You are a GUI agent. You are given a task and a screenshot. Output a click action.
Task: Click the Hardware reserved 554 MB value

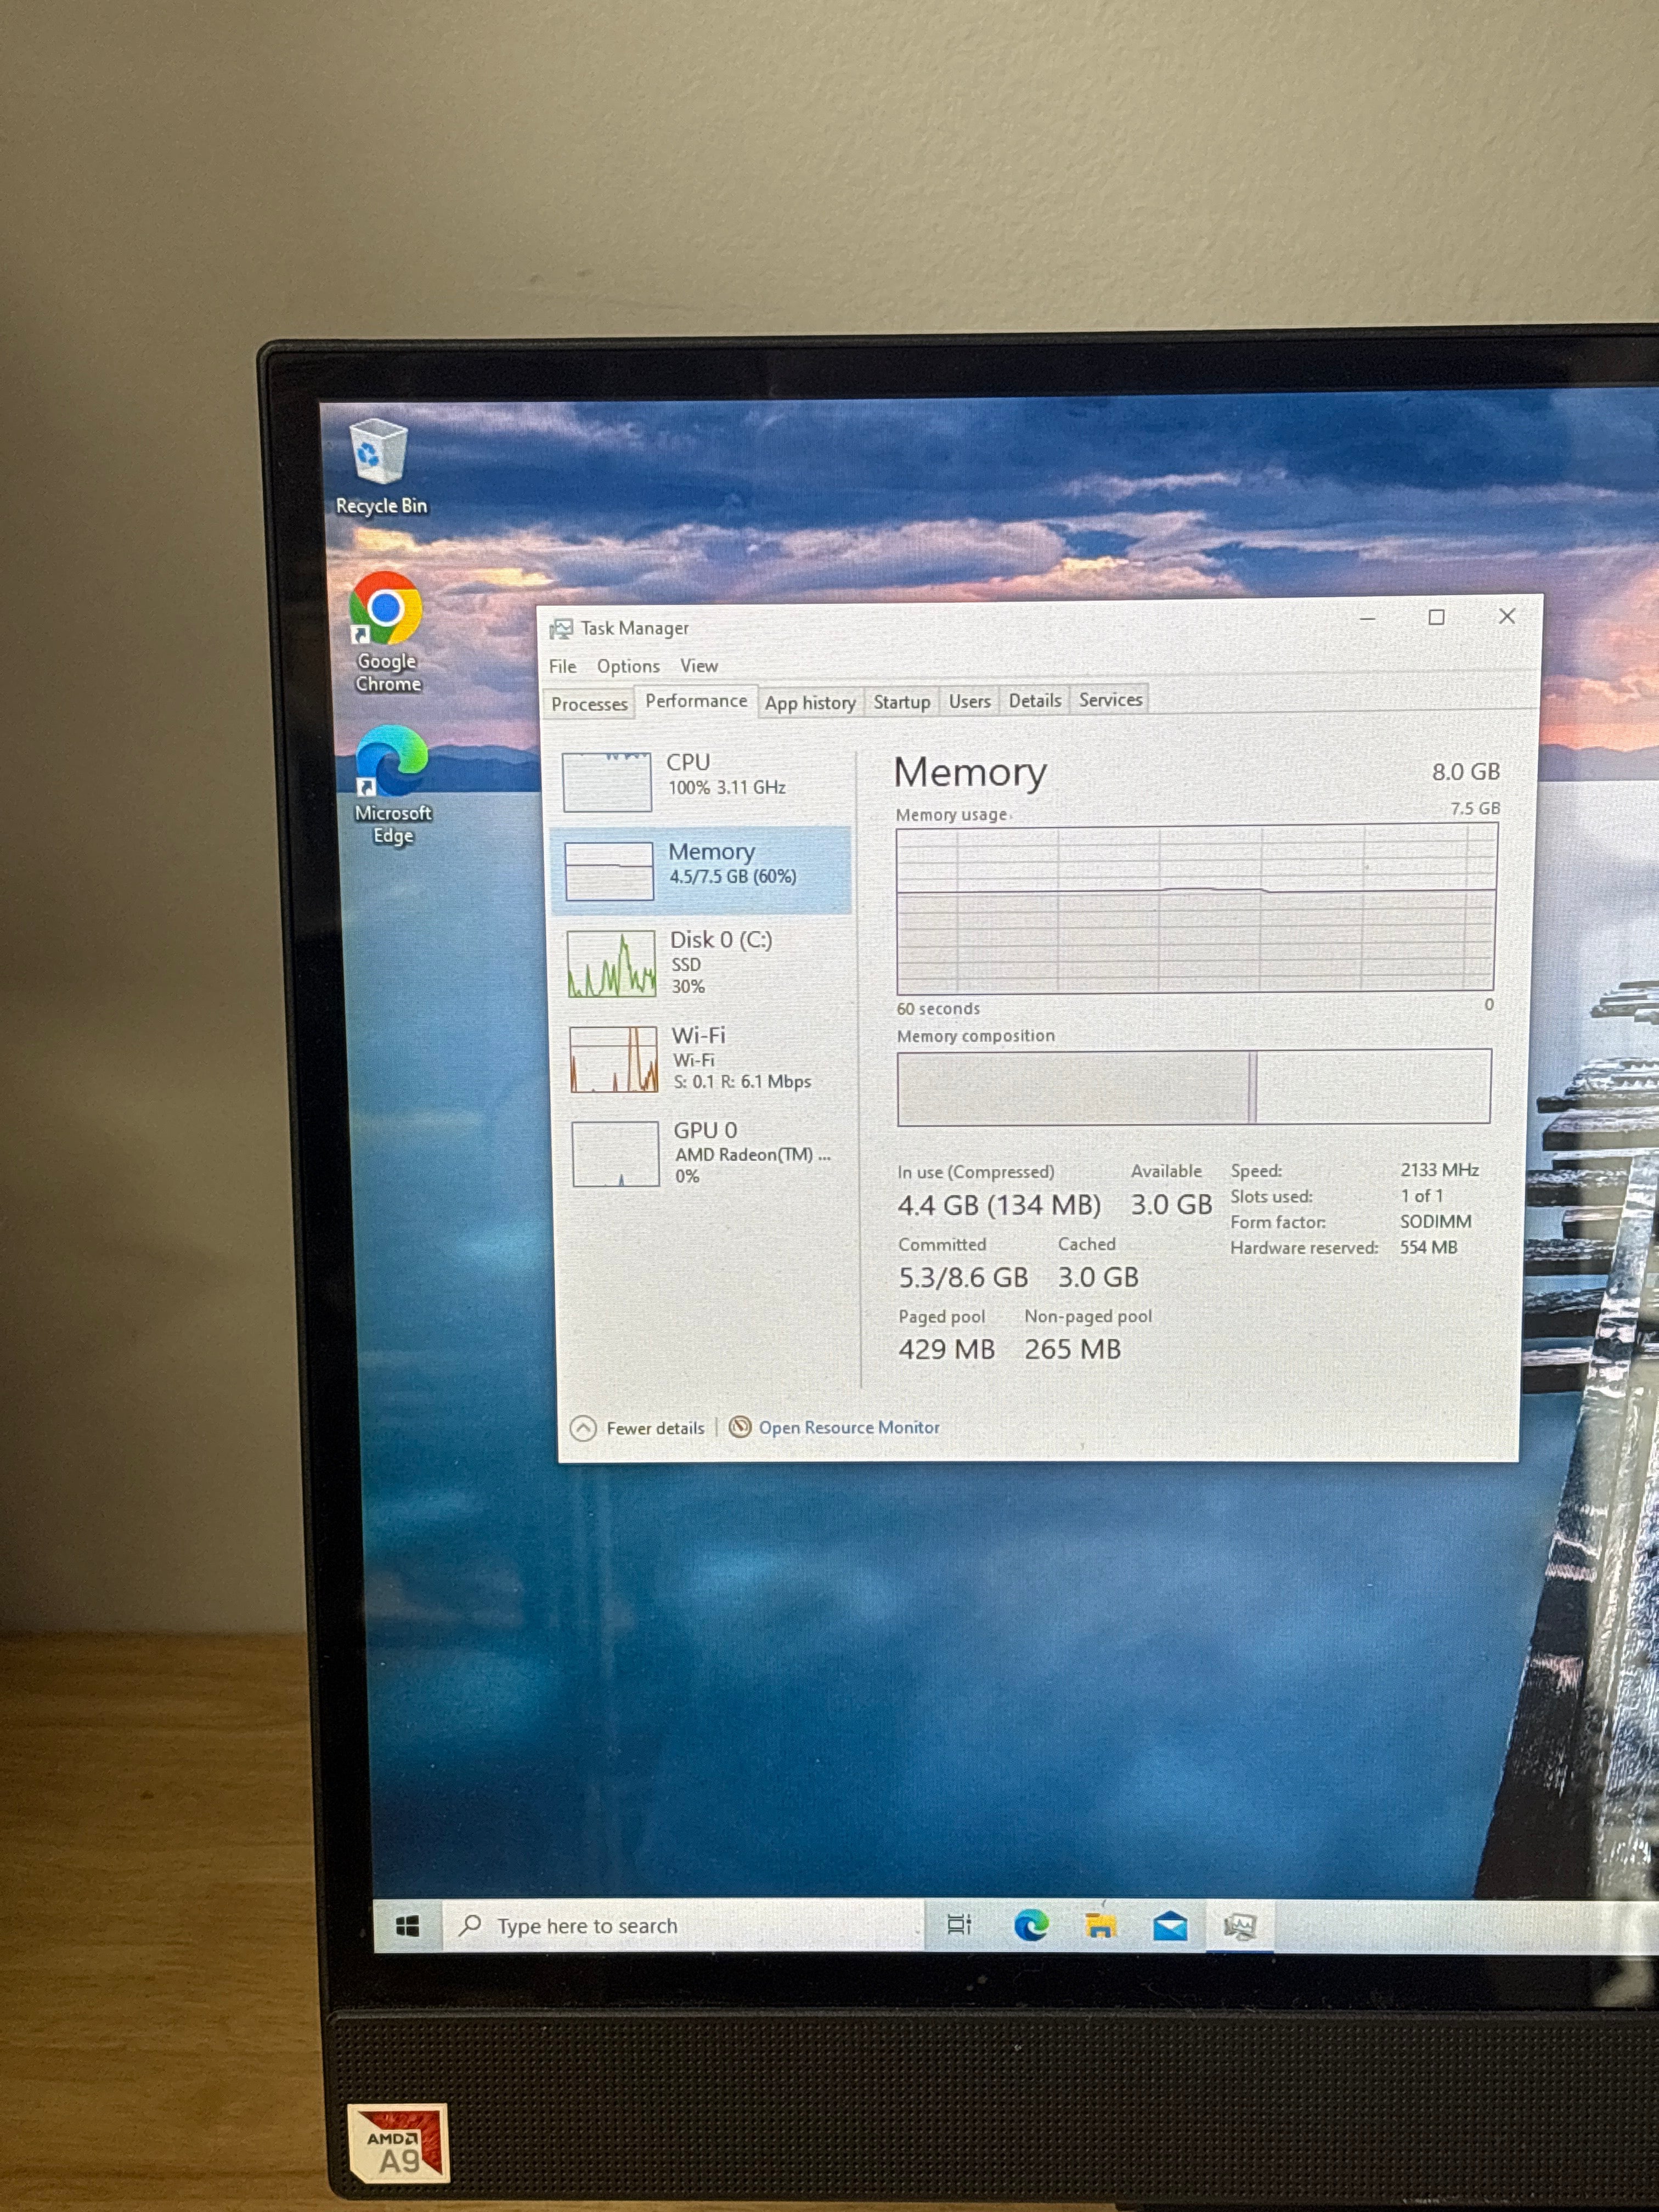pos(1428,1247)
